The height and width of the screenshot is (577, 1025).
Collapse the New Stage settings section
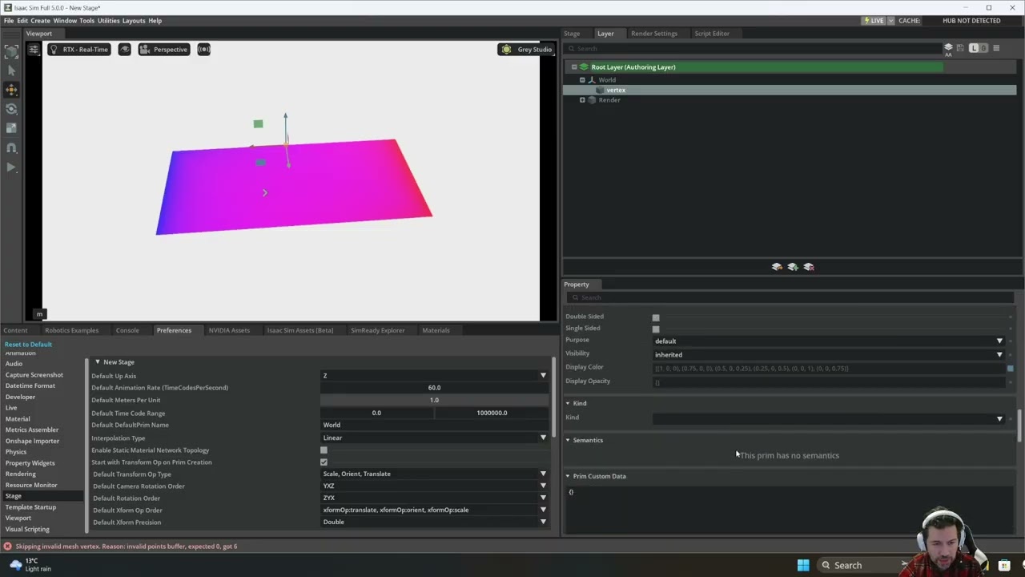click(x=98, y=362)
